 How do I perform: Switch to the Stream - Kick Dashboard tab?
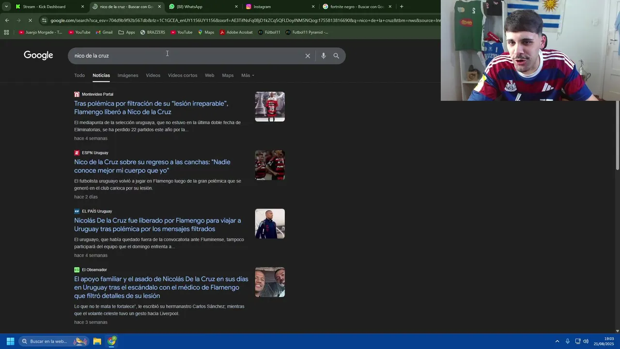45,7
